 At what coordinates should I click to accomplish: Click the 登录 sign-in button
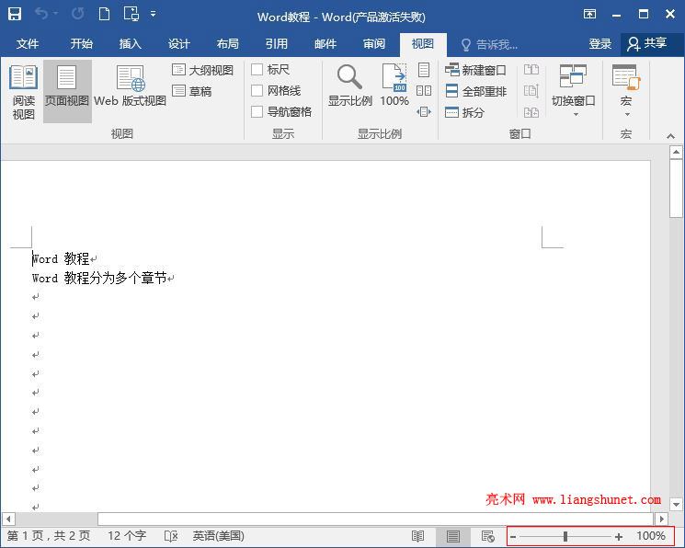pos(599,44)
